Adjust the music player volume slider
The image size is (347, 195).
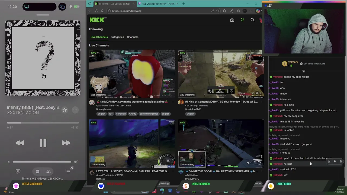click(42, 162)
